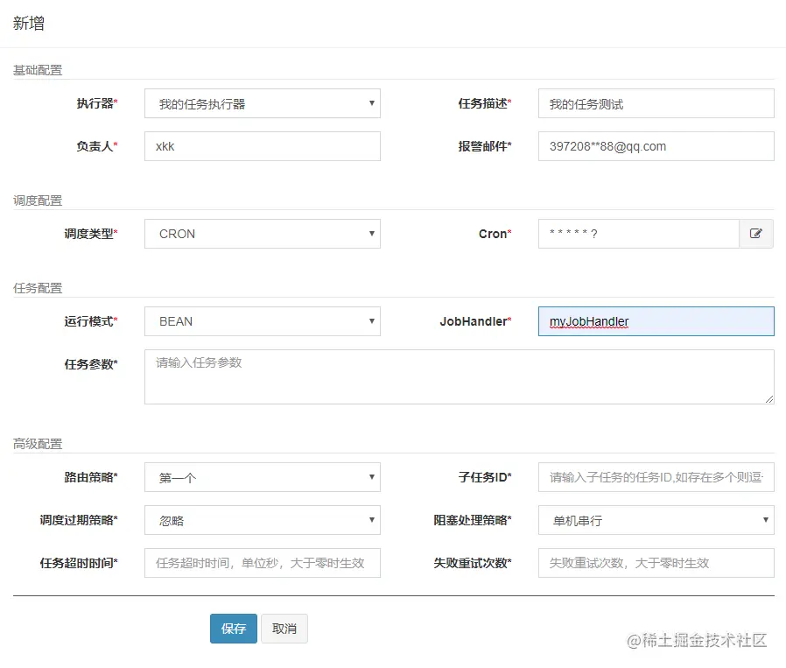Open the 调度类型 CRON dropdown
Image resolution: width=786 pixels, height=668 pixels.
[x=263, y=234]
